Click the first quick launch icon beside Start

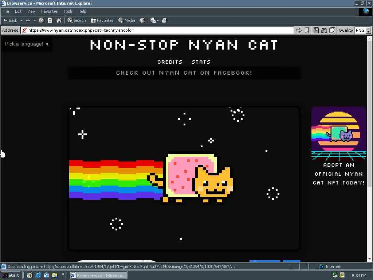tap(30, 275)
